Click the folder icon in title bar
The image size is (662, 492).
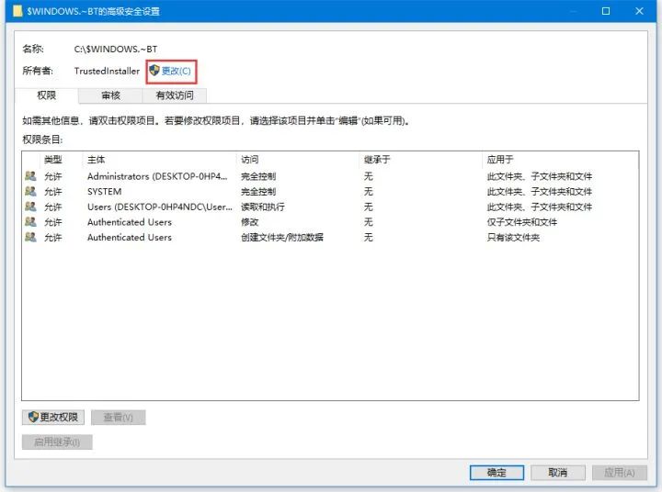(17, 11)
